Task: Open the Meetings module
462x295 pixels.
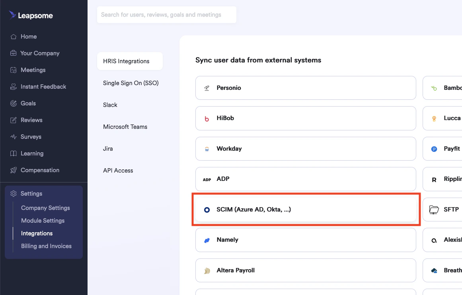Action: coord(33,70)
